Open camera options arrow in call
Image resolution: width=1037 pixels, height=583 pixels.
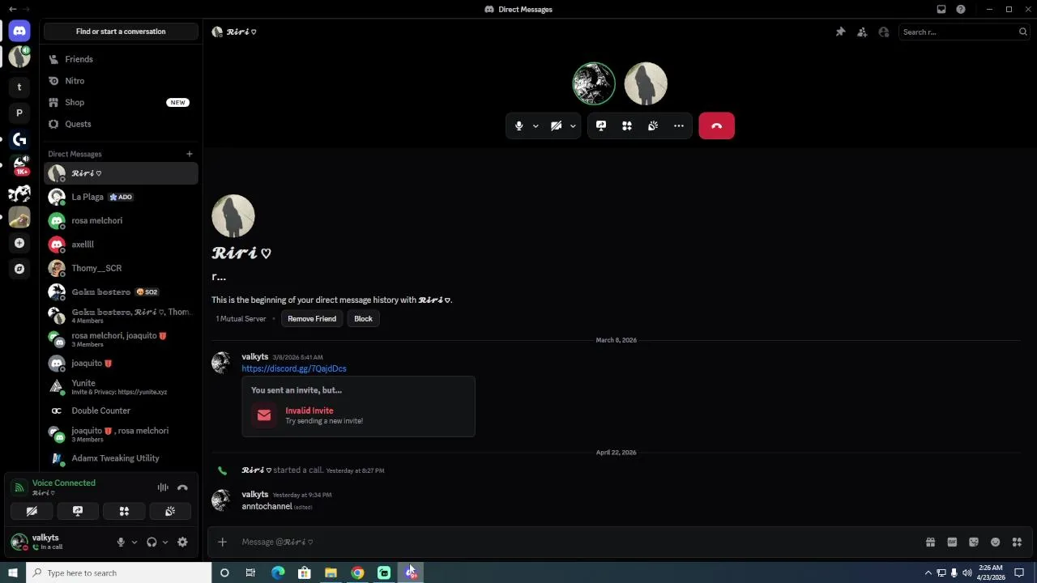pos(573,126)
